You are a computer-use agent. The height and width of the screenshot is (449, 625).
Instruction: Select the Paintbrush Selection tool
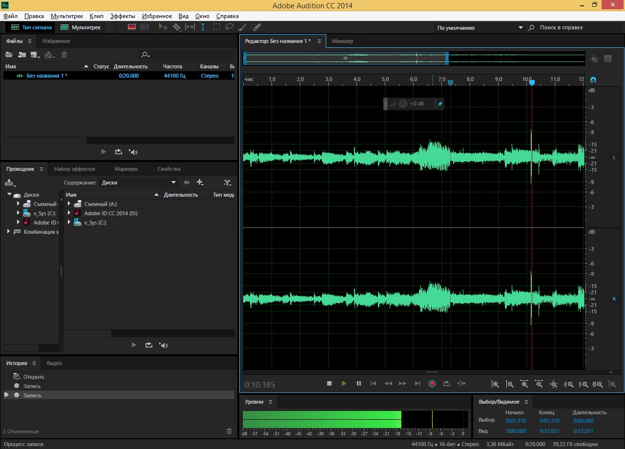point(243,27)
